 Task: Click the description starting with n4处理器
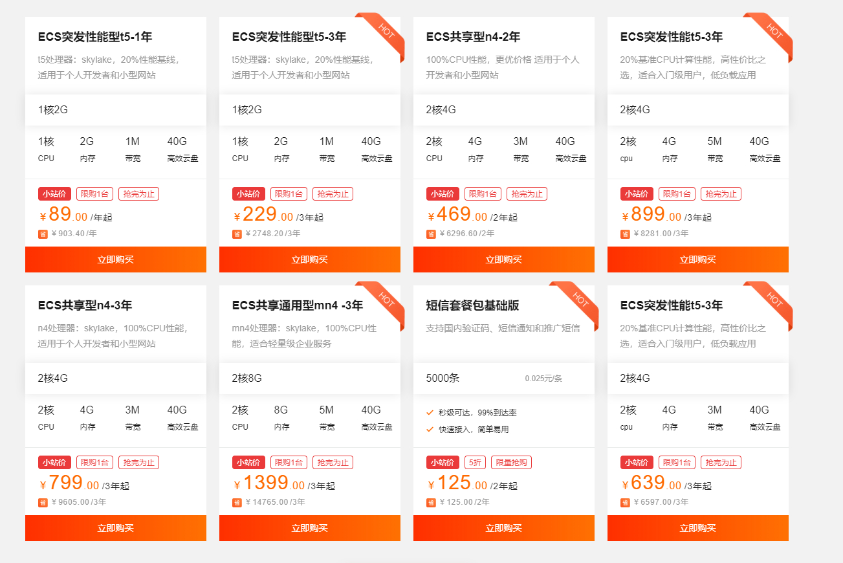point(113,336)
